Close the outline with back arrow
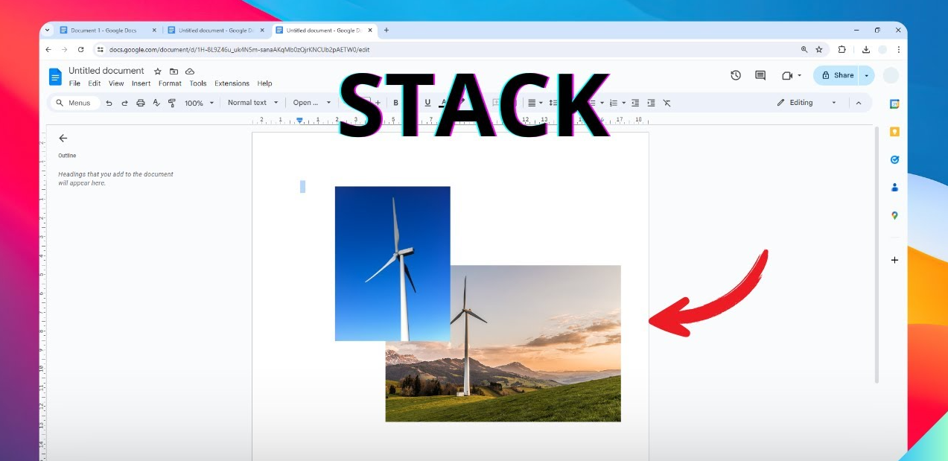This screenshot has height=461, width=948. coord(63,138)
